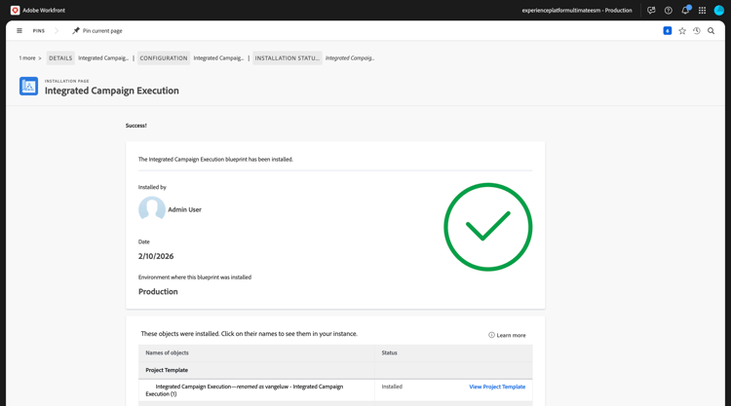731x406 pixels.
Task: Click the Production environment value
Action: pyautogui.click(x=158, y=291)
